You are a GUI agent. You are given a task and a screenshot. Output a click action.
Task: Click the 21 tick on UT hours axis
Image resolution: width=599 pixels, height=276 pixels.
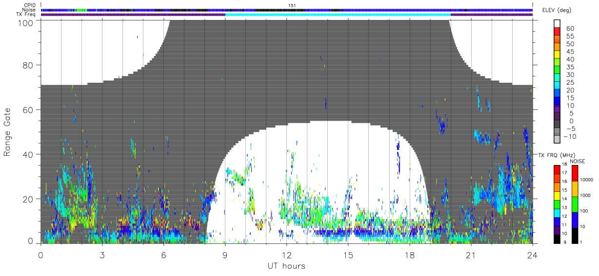tap(471, 255)
